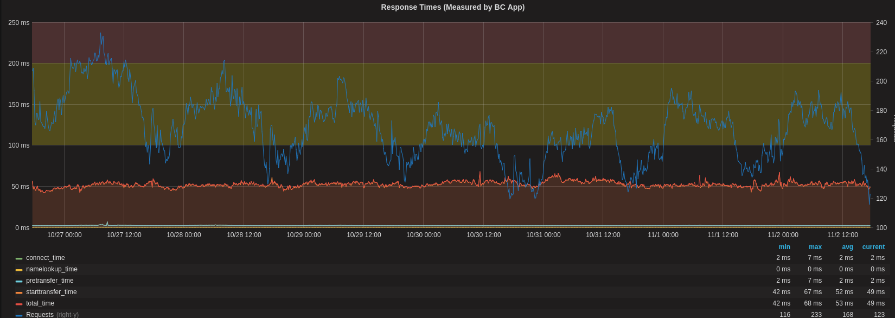Viewport: 895px width, 318px height.
Task: Click the 10/30 00:00 time axis label
Action: (x=424, y=235)
